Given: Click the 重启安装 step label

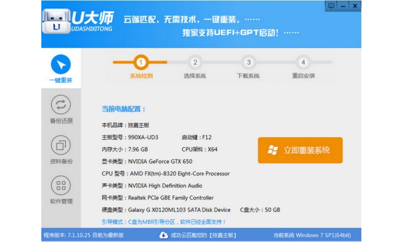Looking at the screenshot, I should pos(303,76).
